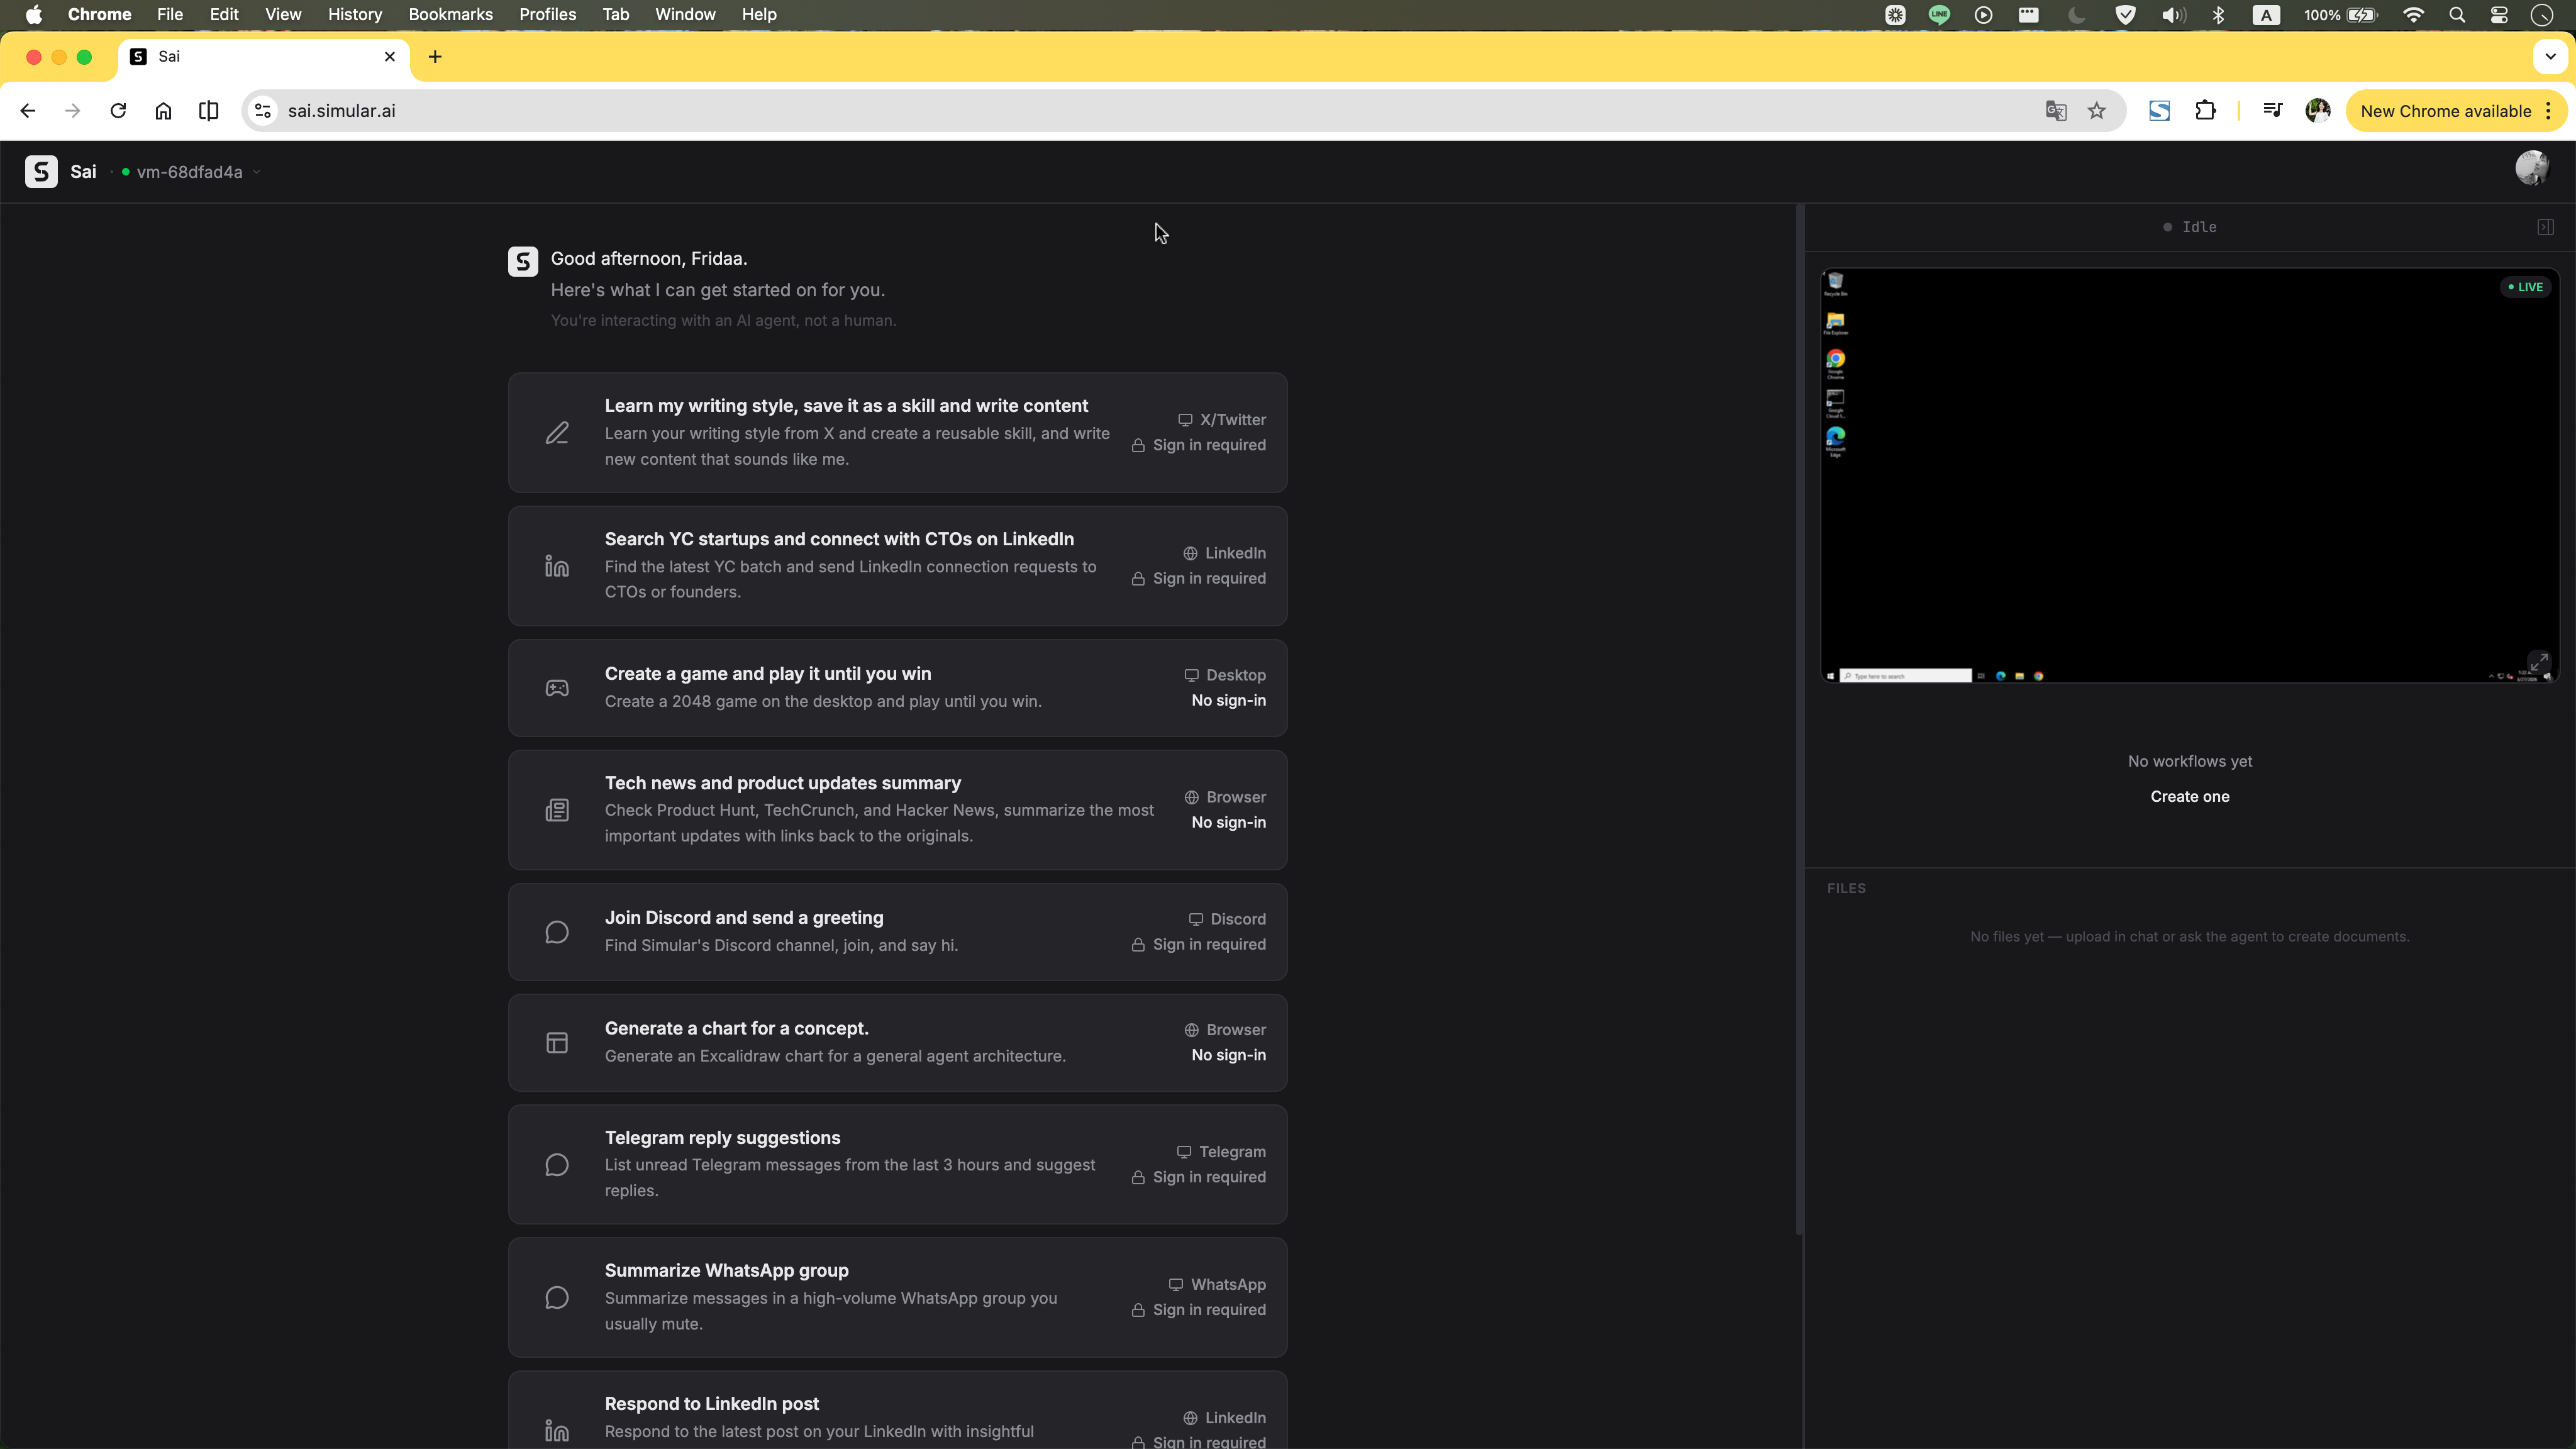Click the Sai logo in the top-left corner
The width and height of the screenshot is (2576, 1449).
41,171
